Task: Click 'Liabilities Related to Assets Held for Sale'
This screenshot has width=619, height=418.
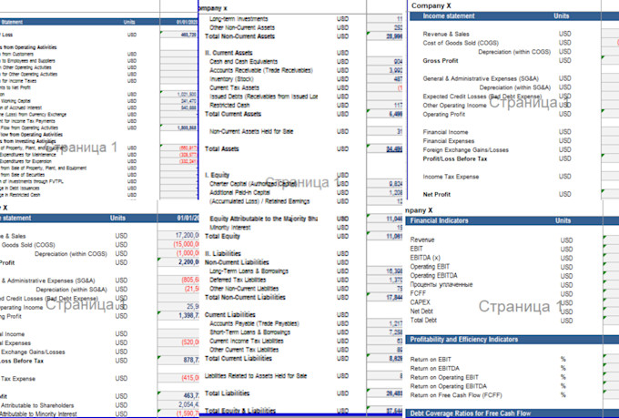Action: tap(256, 376)
